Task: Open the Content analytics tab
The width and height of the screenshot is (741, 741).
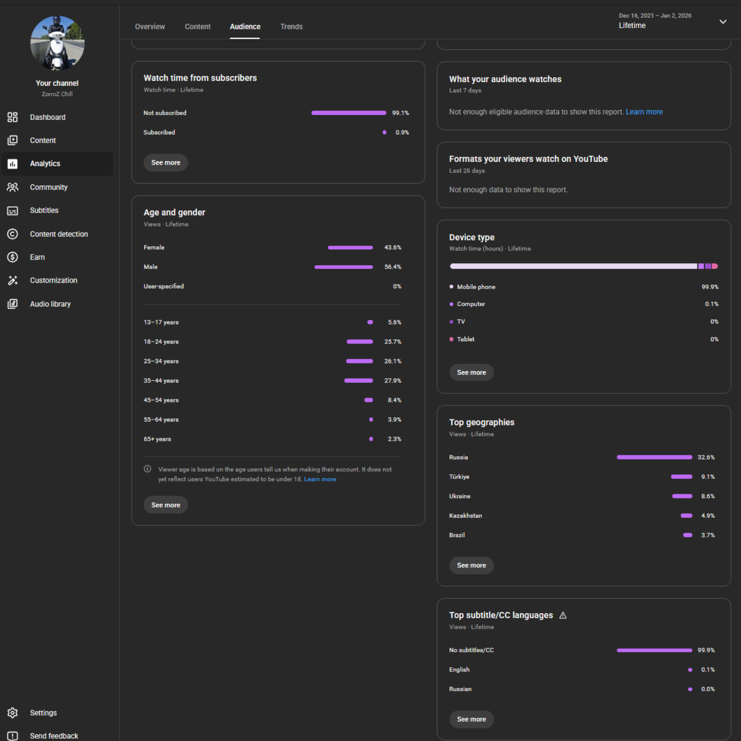Action: (198, 27)
